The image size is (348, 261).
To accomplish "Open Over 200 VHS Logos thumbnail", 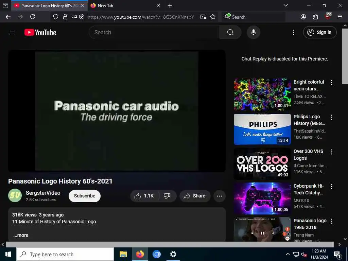I will click(x=262, y=164).
